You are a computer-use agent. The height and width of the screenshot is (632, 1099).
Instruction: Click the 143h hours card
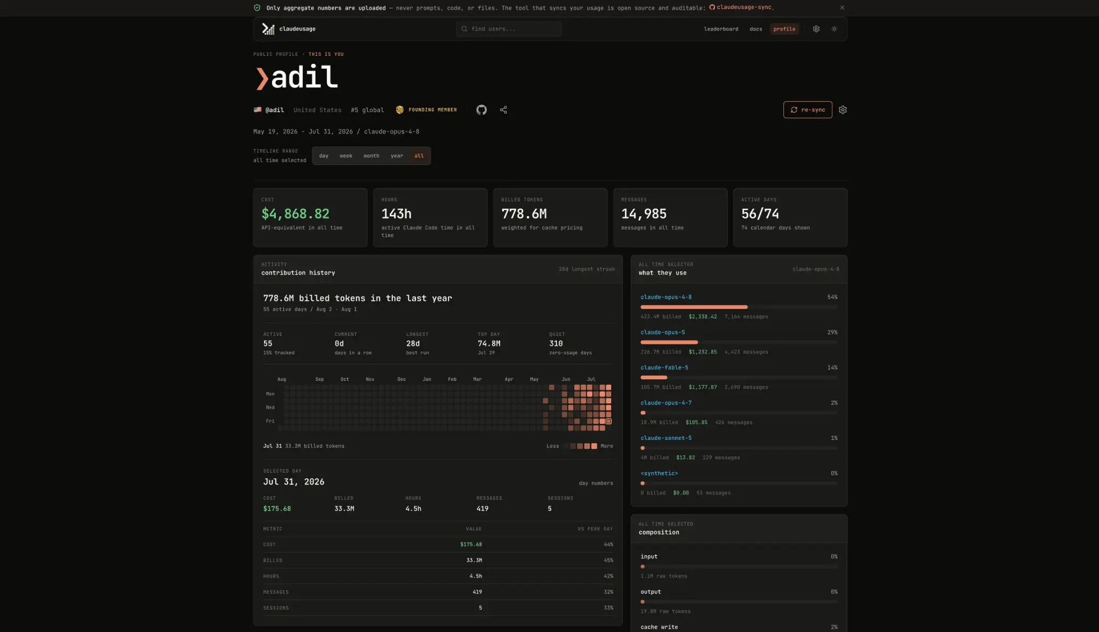pyautogui.click(x=430, y=217)
